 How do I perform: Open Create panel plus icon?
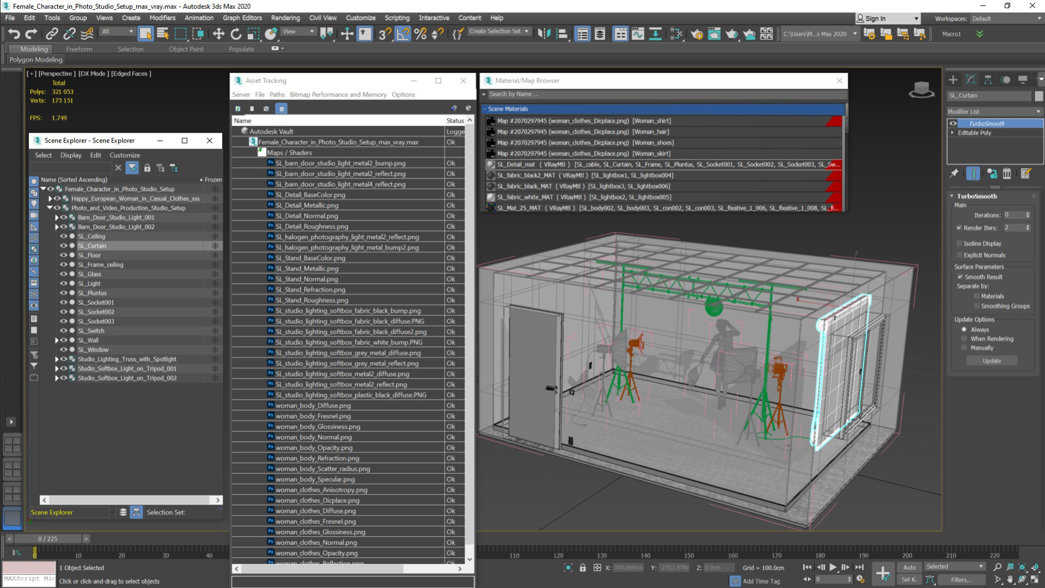tap(953, 79)
